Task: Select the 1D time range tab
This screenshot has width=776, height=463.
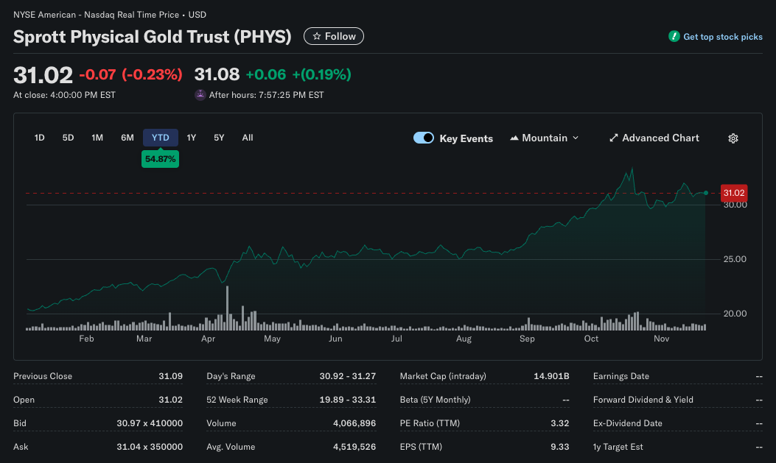Action: pyautogui.click(x=40, y=138)
